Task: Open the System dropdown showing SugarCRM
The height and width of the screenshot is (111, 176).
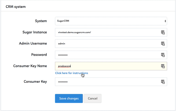Action: tap(111, 21)
